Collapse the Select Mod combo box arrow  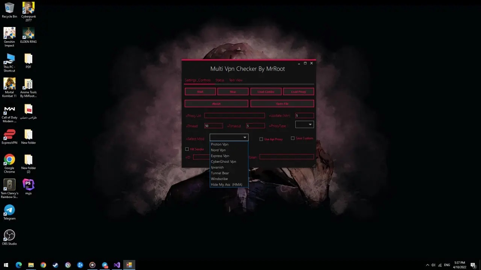coord(245,138)
